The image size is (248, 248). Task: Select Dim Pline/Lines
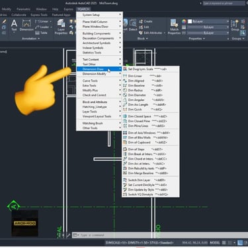[151, 126]
